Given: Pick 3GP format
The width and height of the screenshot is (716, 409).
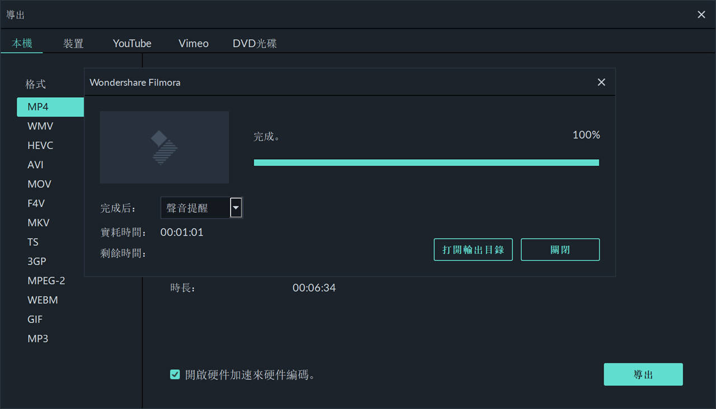Looking at the screenshot, I should click(x=37, y=261).
